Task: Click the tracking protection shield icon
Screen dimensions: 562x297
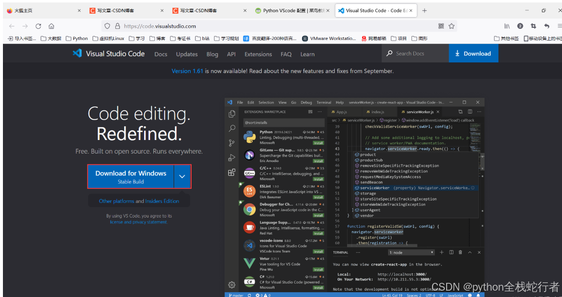Action: point(107,26)
